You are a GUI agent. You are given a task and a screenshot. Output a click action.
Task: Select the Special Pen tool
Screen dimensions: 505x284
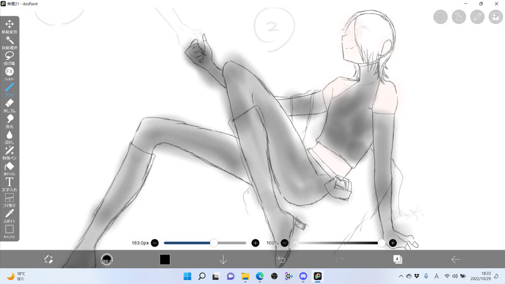pyautogui.click(x=9, y=153)
